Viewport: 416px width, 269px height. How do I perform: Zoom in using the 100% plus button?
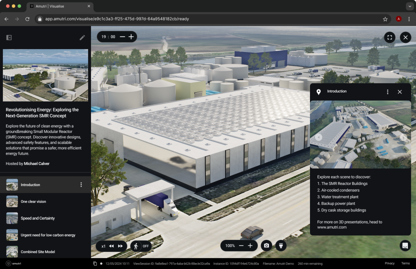[x=250, y=245]
